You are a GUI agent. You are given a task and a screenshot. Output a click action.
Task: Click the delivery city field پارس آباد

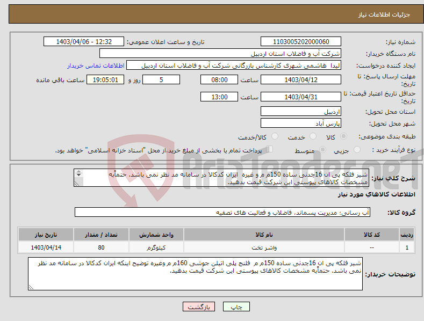point(301,123)
